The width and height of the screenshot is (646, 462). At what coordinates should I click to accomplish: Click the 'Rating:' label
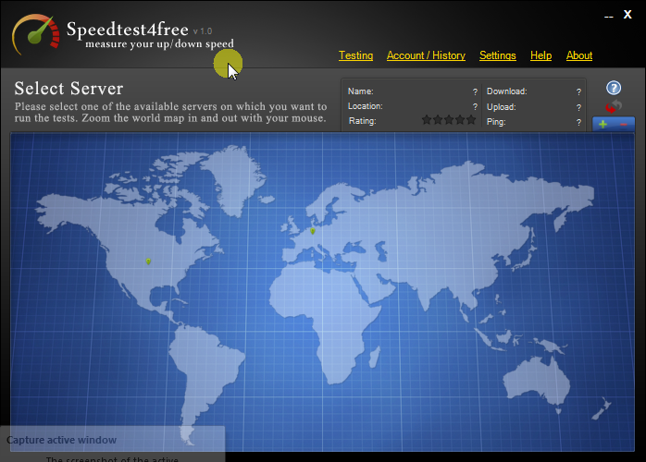pos(362,121)
